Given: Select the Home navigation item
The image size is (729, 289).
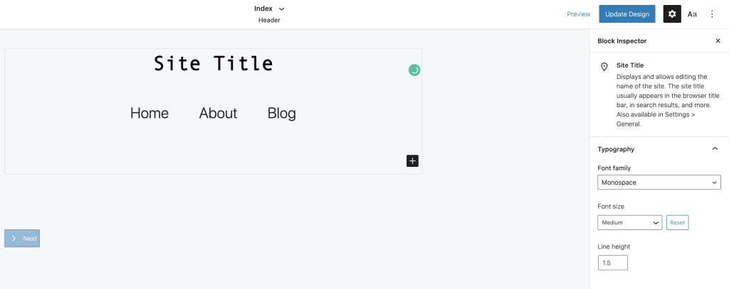Looking at the screenshot, I should 150,113.
